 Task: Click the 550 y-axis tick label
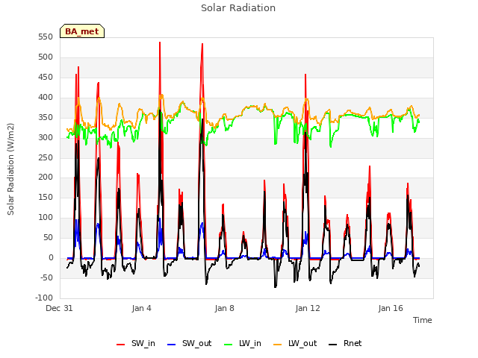[x=46, y=37]
